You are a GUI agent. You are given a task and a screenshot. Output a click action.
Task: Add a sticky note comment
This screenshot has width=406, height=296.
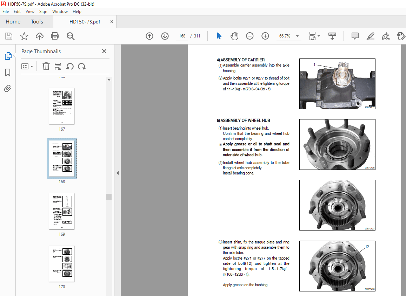355,36
